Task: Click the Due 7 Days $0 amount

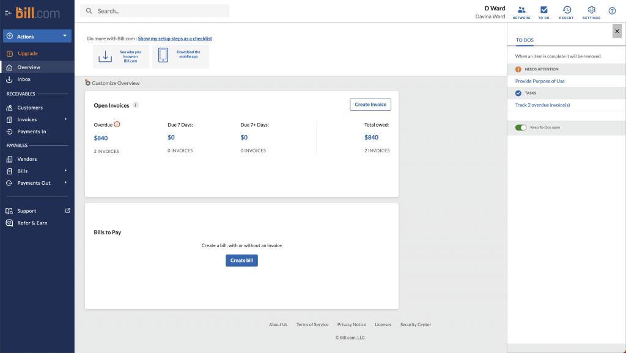Action: (x=171, y=138)
